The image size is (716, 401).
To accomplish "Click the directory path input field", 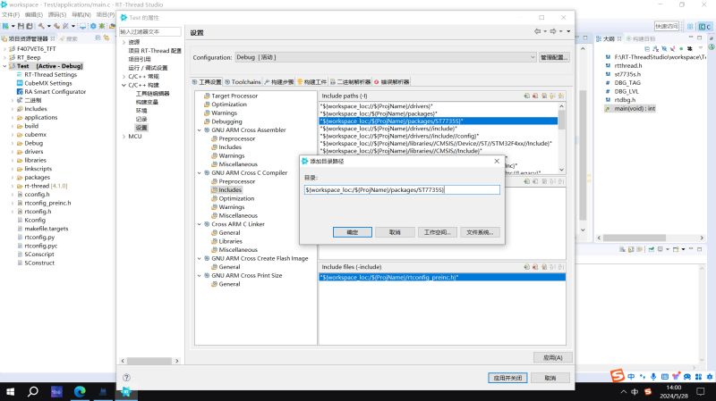I will pos(402,189).
